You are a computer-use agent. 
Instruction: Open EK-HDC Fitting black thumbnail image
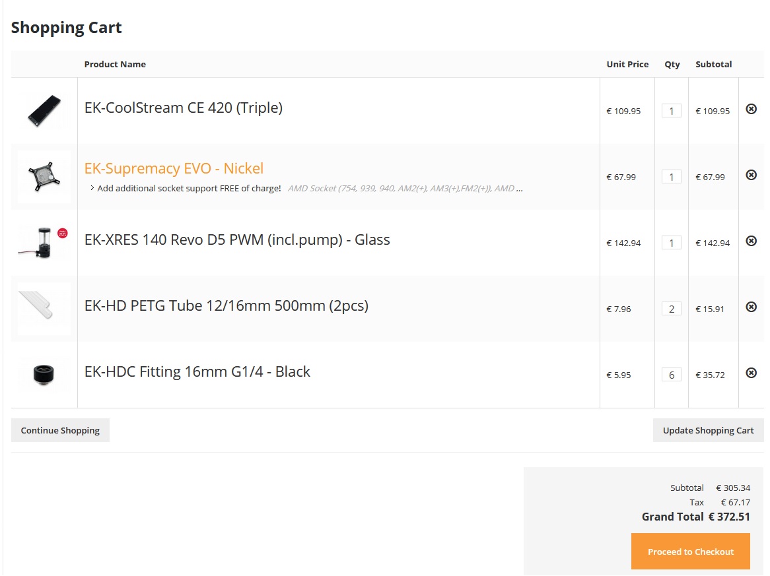click(44, 375)
